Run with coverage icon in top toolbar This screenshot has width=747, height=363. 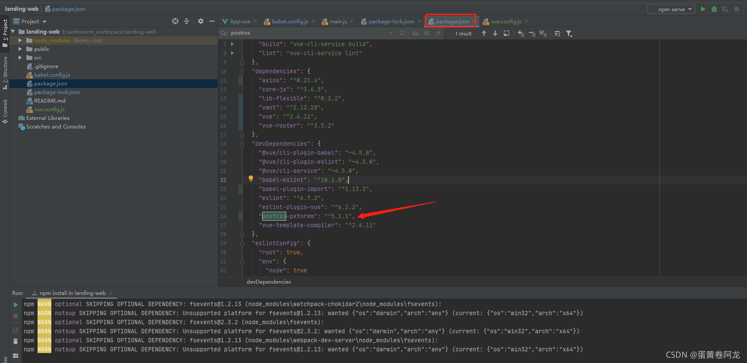(725, 9)
